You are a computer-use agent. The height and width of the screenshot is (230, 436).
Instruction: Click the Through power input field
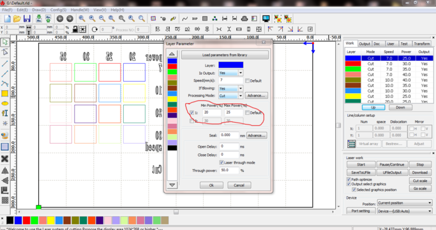229,171
